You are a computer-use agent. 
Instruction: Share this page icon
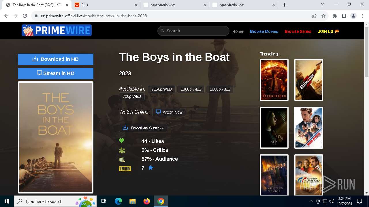pyautogui.click(x=314, y=16)
